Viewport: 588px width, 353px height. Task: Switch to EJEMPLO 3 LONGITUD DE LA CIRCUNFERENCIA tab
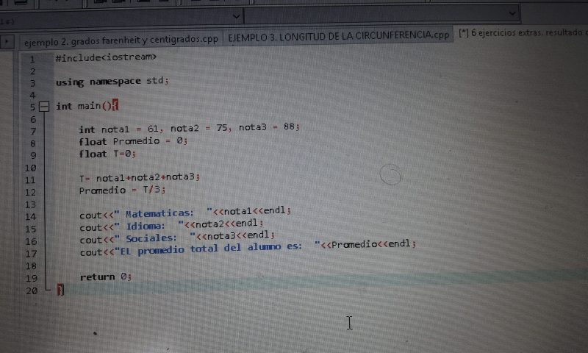click(x=338, y=35)
